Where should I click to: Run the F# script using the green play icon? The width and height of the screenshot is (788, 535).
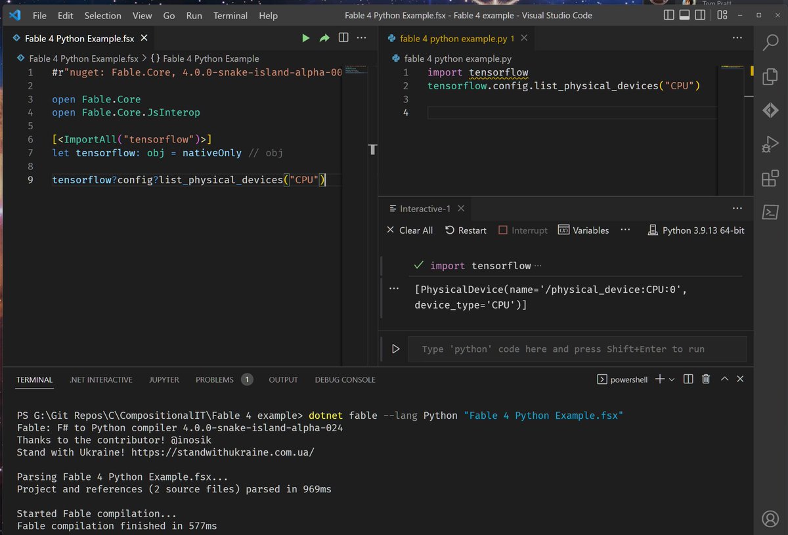305,37
